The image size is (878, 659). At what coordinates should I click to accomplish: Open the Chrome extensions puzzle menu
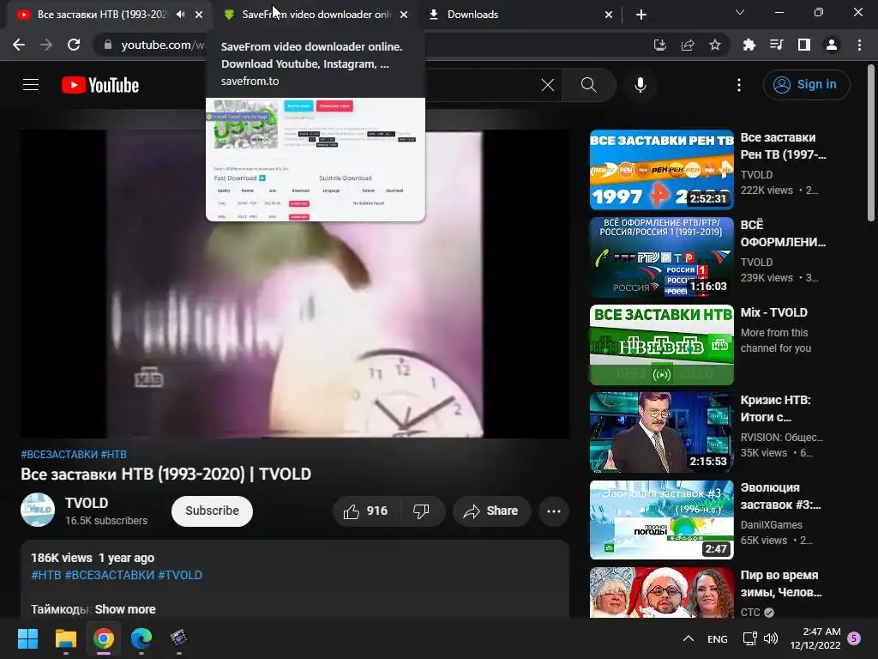749,45
